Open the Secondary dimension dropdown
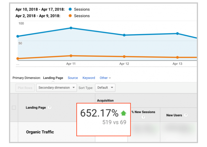Viewport: 207px width, 147px height. [57, 88]
